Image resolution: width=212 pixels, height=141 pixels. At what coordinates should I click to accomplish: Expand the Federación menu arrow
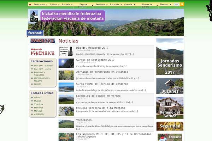pos(47,5)
